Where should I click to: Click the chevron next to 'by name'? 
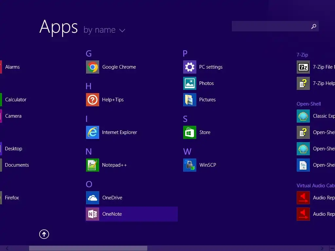pos(122,30)
